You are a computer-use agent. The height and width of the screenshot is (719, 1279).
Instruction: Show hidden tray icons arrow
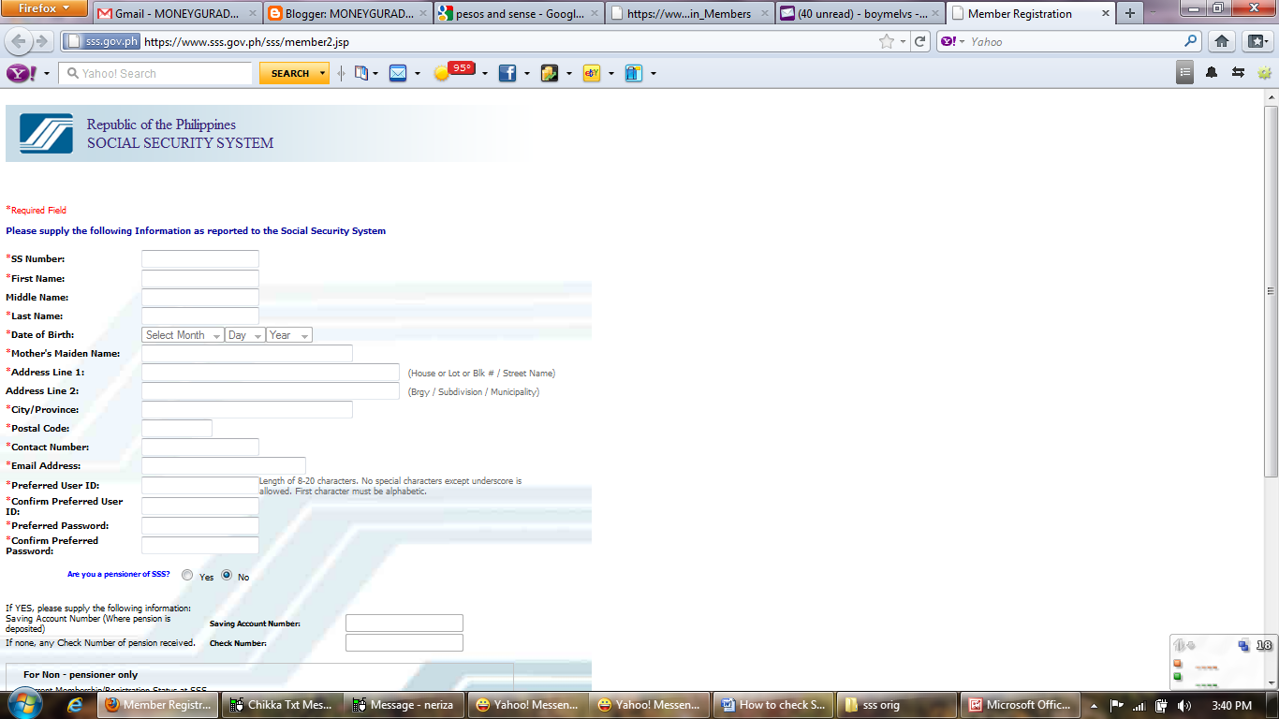pyautogui.click(x=1094, y=705)
